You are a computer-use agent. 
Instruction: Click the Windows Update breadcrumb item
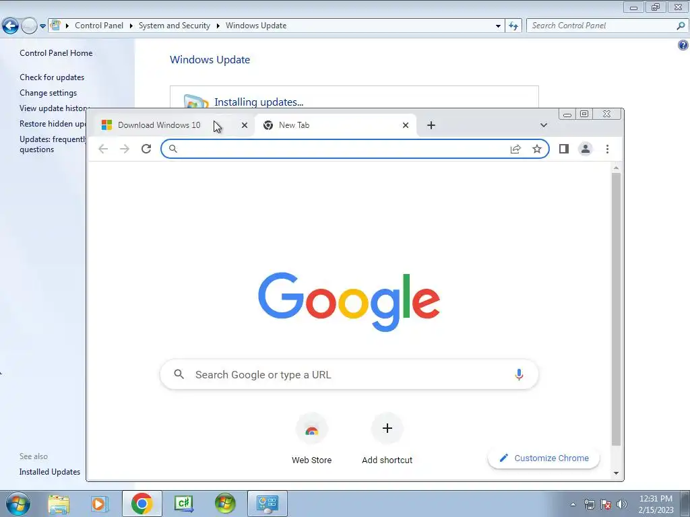(256, 26)
